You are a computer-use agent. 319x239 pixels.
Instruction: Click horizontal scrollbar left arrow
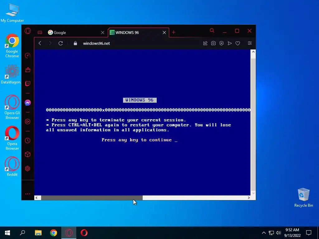37,198
